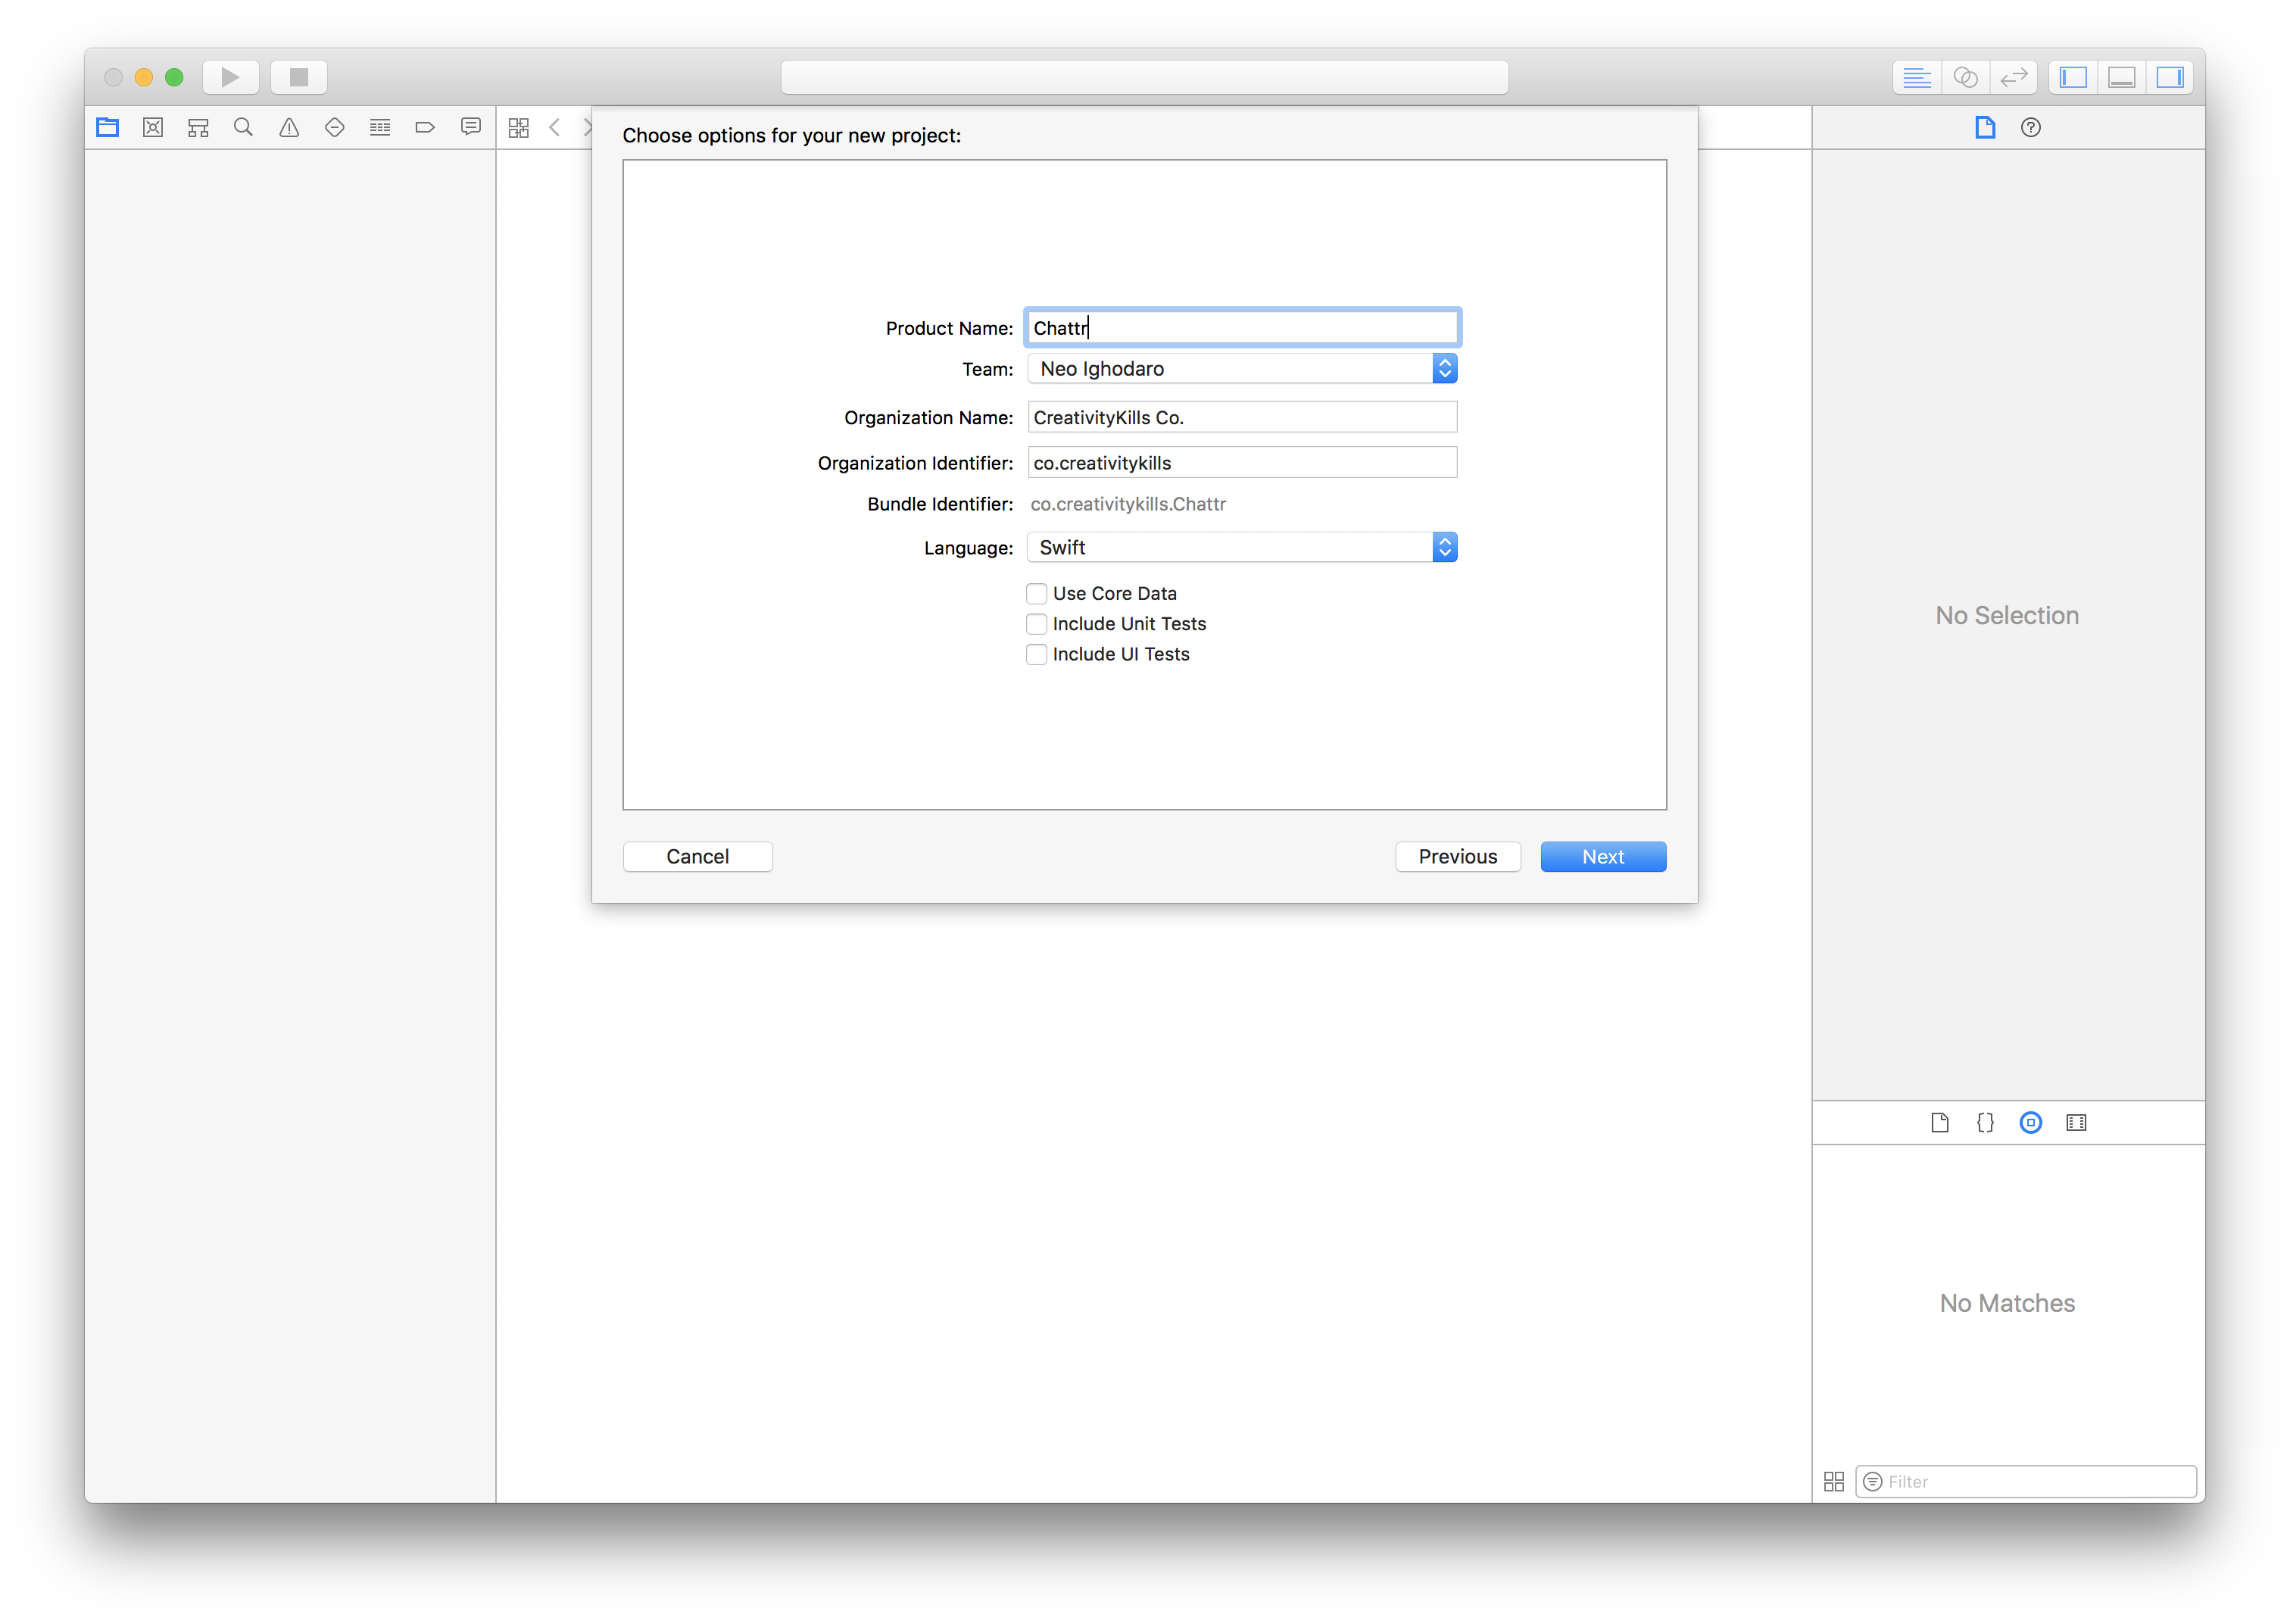Open the Breakpoint navigator flag icon
The height and width of the screenshot is (1624, 2290).
pos(425,127)
